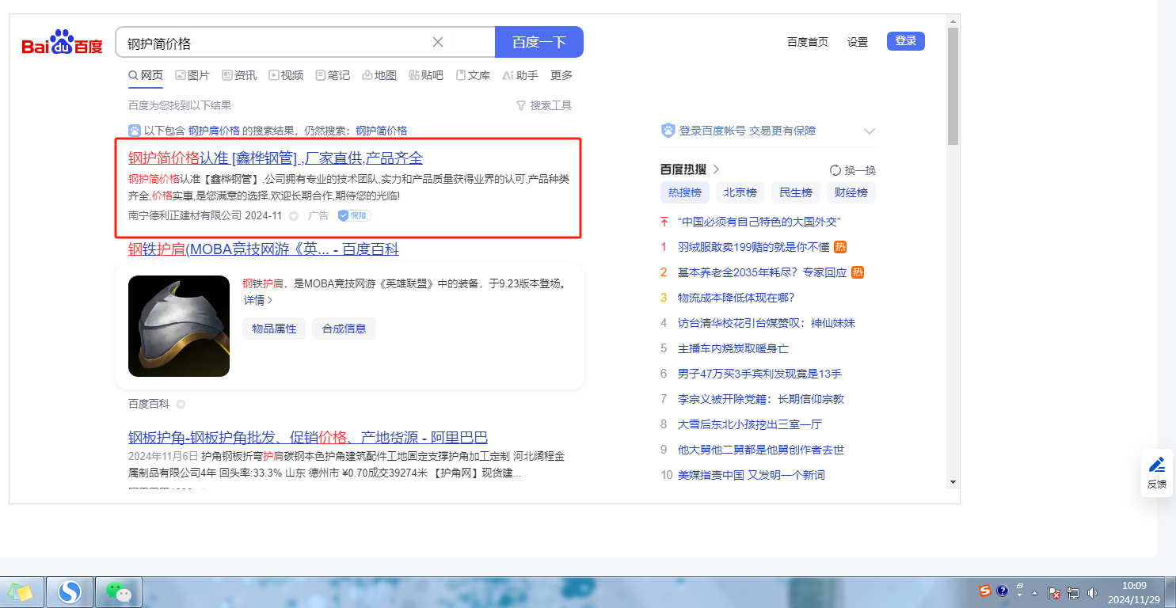Expand dropdown arrow beside 南宁德利正建材有限公司 2024-11
The height and width of the screenshot is (608, 1176).
[x=293, y=216]
